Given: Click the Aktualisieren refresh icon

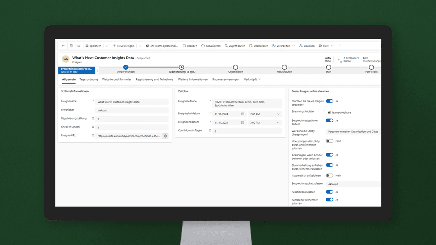Looking at the screenshot, I should pyautogui.click(x=203, y=46).
